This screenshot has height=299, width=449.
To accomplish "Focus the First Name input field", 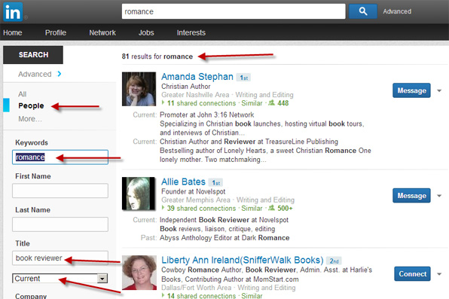I will click(x=60, y=191).
